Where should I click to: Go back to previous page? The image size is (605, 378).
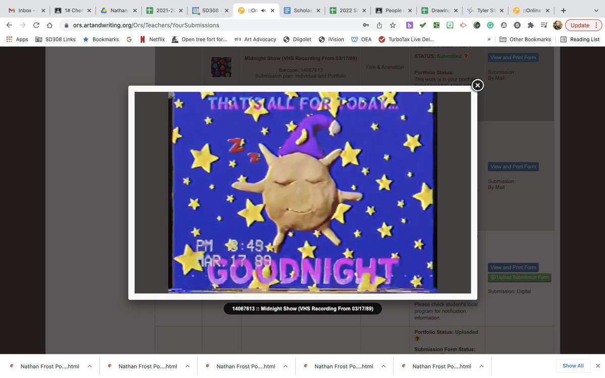9,25
